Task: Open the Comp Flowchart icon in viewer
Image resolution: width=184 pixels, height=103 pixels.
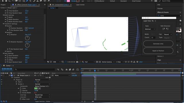Action: click(x=134, y=62)
